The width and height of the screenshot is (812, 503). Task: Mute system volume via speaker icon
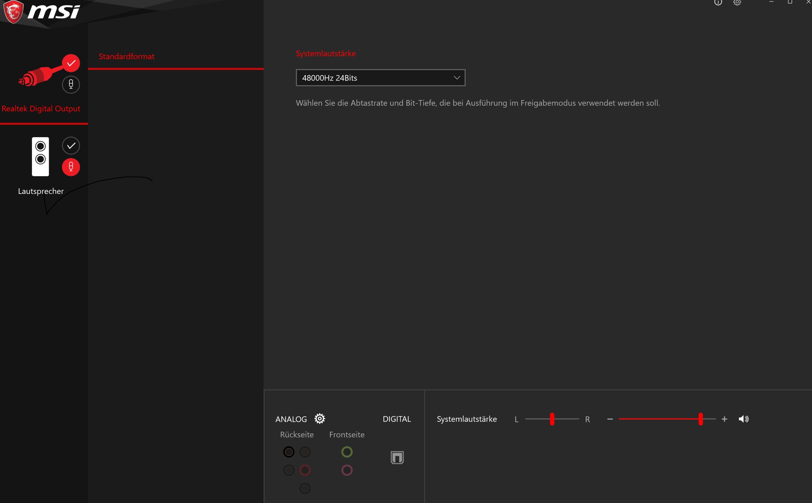pyautogui.click(x=743, y=419)
